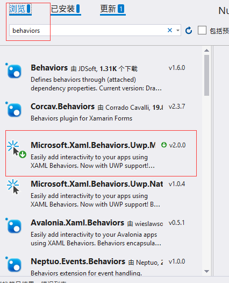
Task: Click the scroll up arrow of package list
Action: [x=206, y=51]
